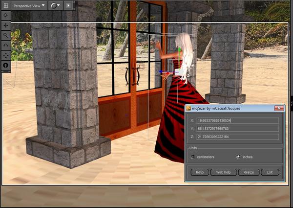The image size is (293, 208).
Task: Select the Zoom magnifier tool
Action: 6,35
